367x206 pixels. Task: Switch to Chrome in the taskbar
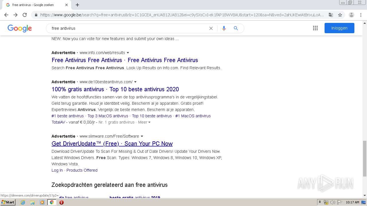[52, 202]
